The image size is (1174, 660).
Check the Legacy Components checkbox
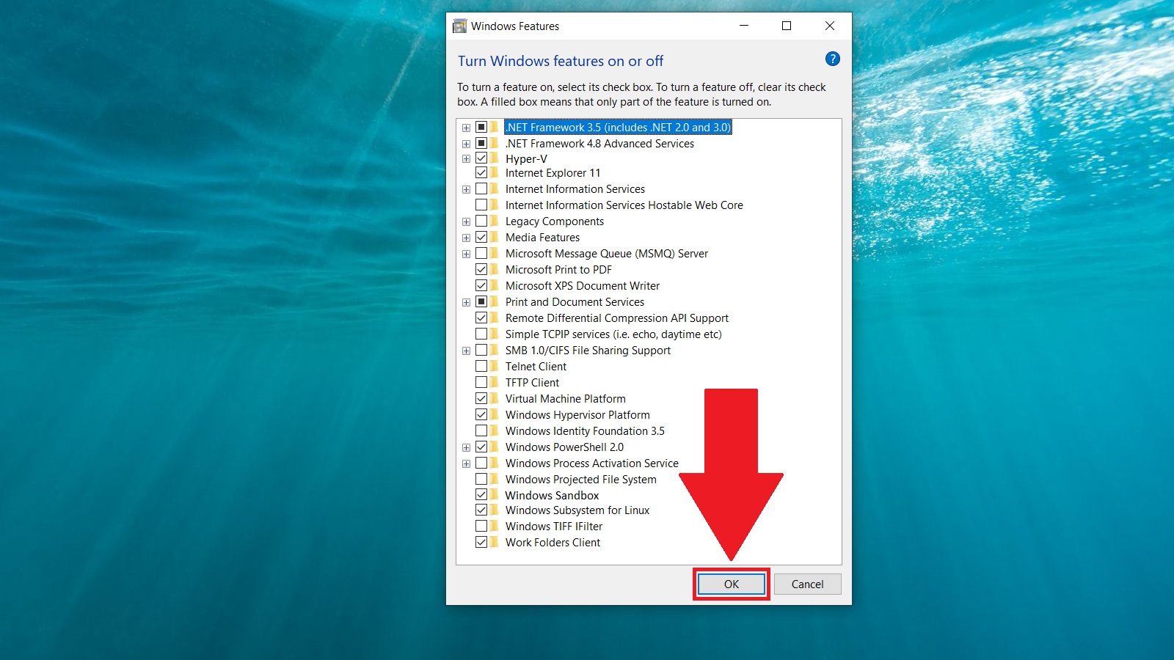pos(481,221)
